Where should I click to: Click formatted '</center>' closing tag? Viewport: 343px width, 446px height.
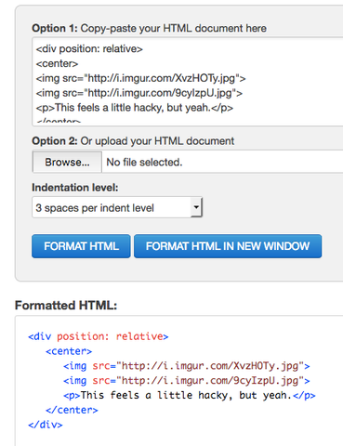pyautogui.click(x=72, y=410)
